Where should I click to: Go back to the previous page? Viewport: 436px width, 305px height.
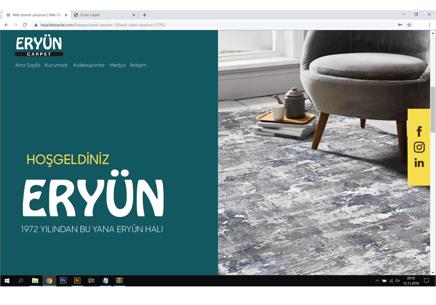[x=7, y=25]
